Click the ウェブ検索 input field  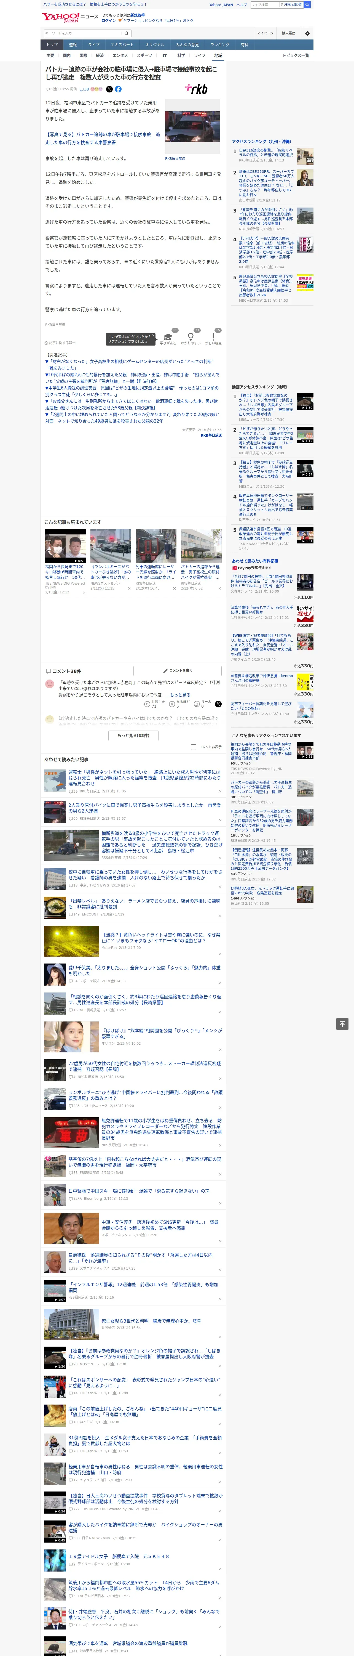(x=264, y=4)
